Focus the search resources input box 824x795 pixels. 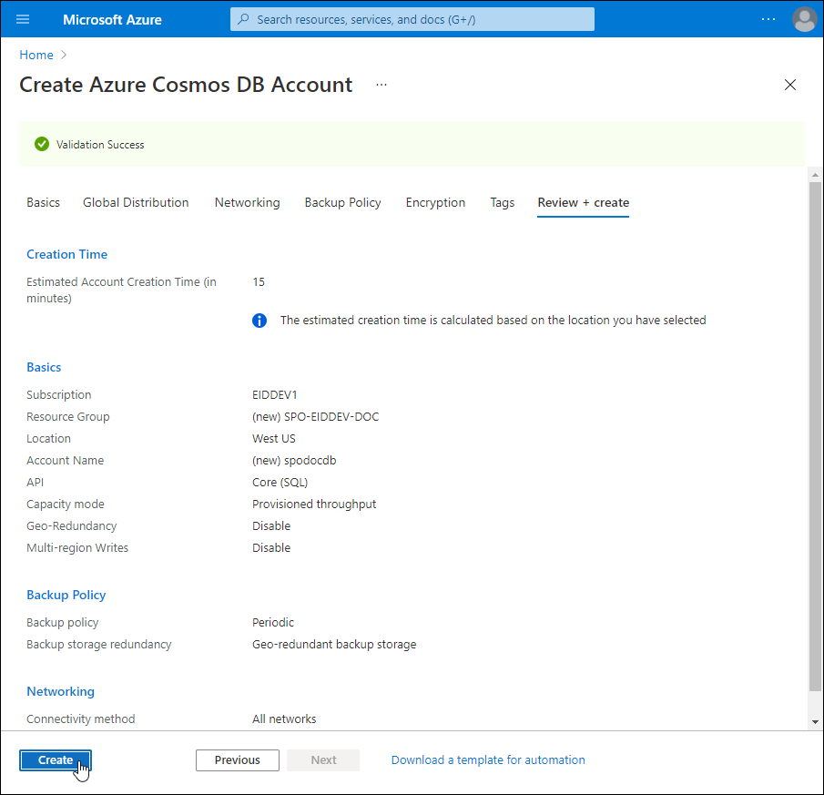(419, 19)
